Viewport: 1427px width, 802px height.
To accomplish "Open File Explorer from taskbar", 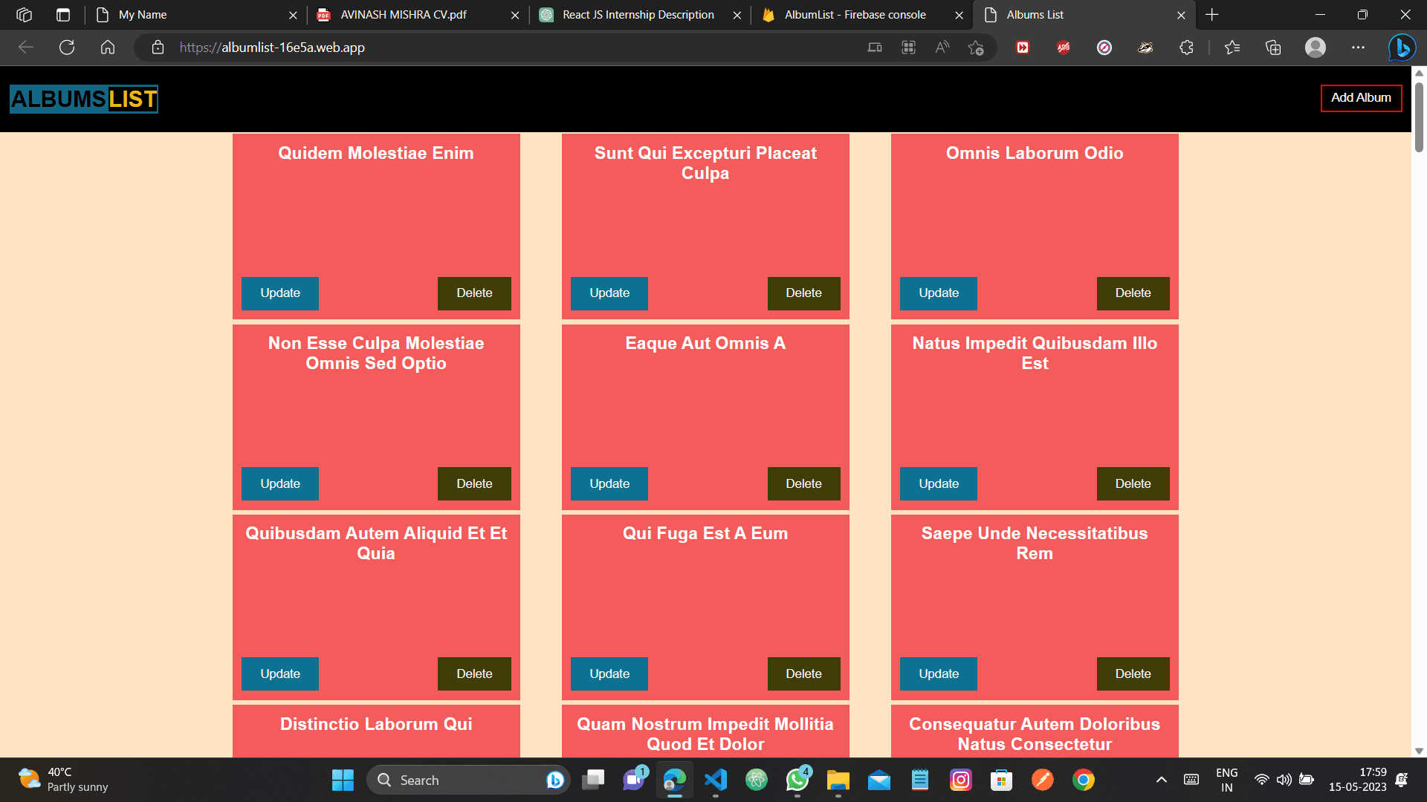I will [838, 780].
